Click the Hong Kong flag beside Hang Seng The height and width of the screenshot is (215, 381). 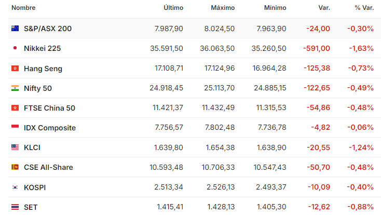click(x=15, y=69)
